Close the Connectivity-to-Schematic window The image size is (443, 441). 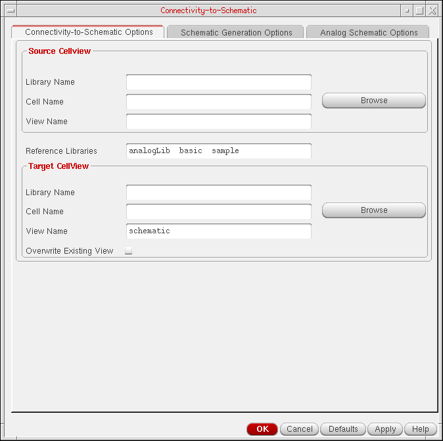click(x=432, y=11)
